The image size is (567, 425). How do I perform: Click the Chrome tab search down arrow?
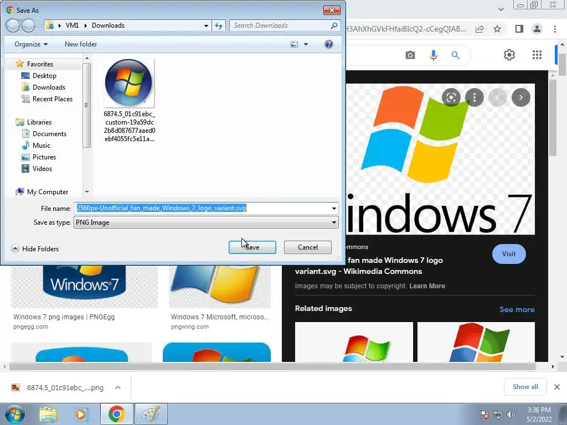[x=501, y=9]
